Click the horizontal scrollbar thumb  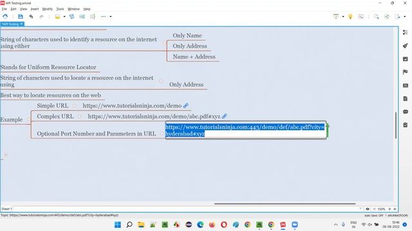click(285, 203)
